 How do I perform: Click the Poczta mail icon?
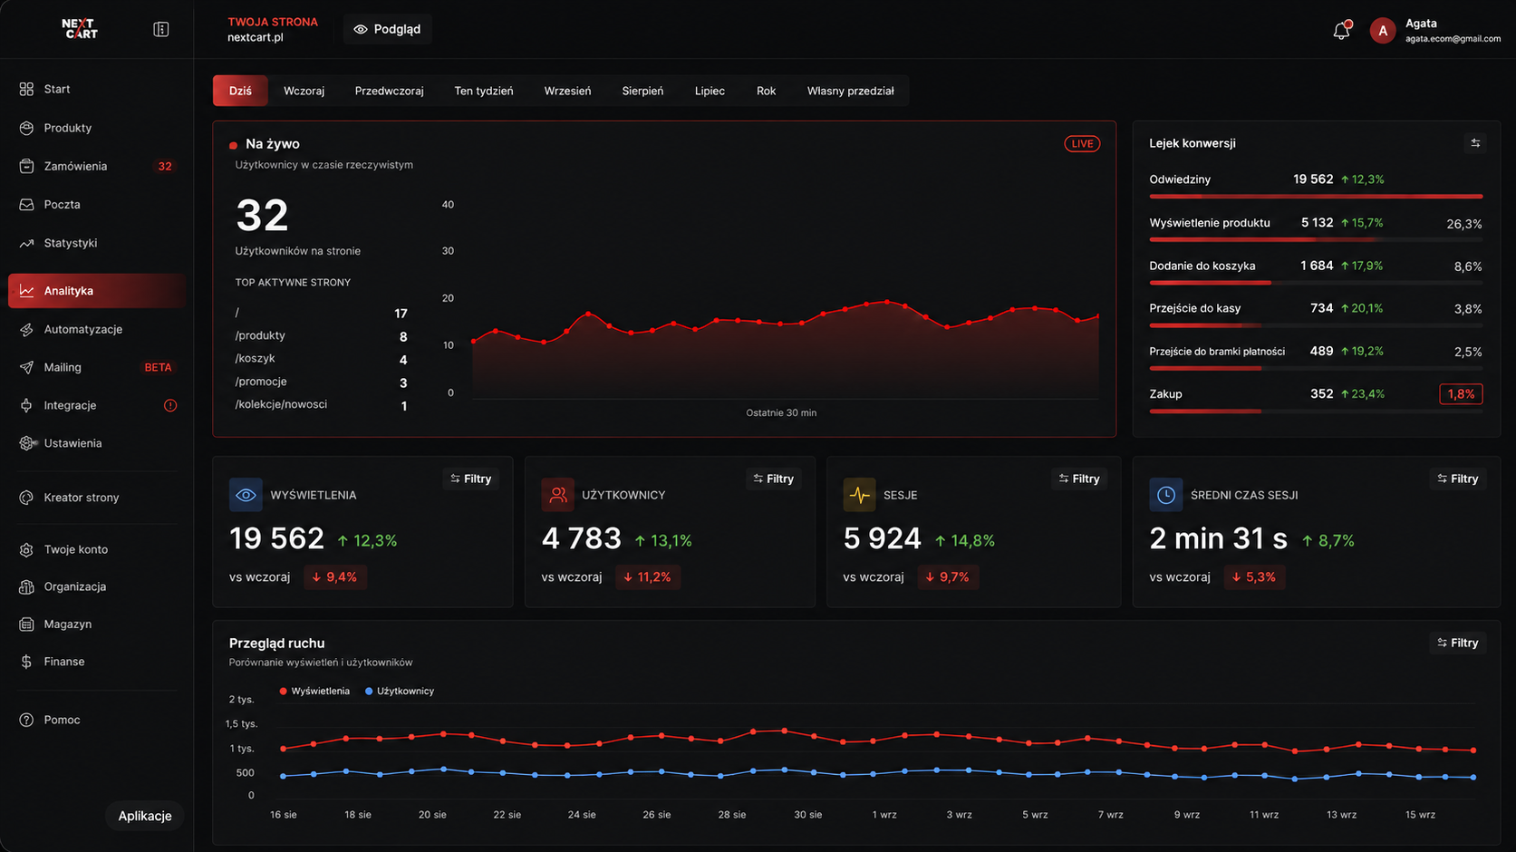pyautogui.click(x=26, y=205)
